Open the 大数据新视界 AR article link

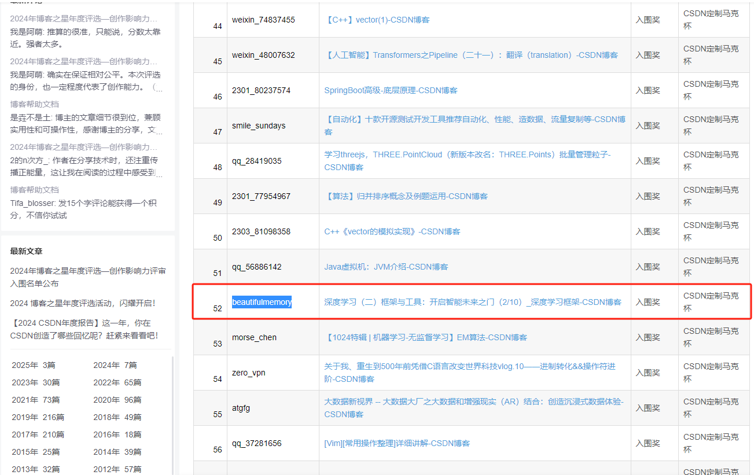coord(474,408)
